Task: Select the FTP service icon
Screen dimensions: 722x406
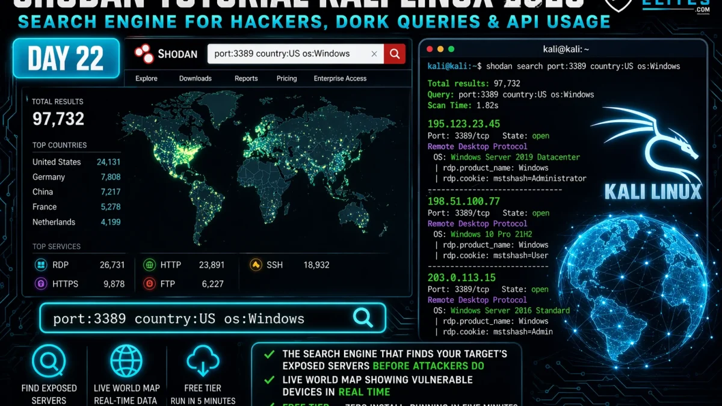Action: click(149, 284)
